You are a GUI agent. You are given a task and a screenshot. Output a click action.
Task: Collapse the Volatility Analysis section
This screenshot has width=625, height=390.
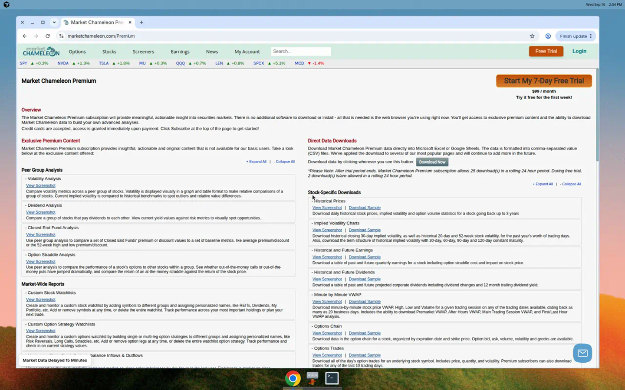click(43, 179)
